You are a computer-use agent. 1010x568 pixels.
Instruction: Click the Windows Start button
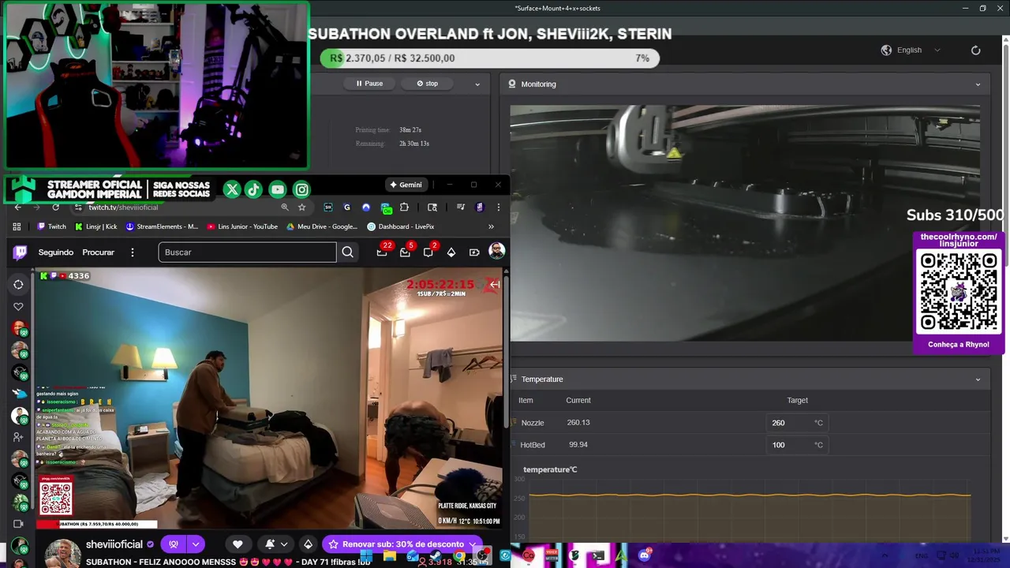(365, 555)
